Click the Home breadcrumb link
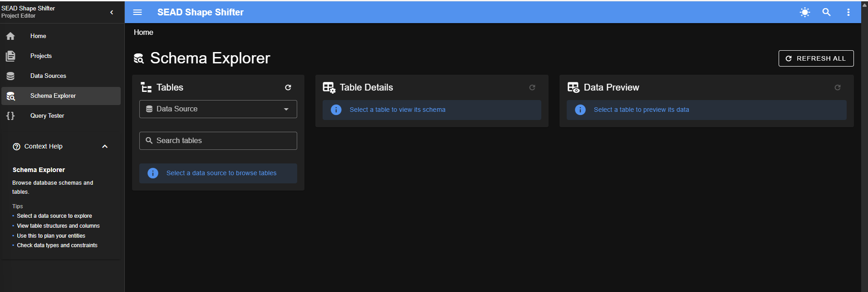The height and width of the screenshot is (292, 868). [x=143, y=33]
